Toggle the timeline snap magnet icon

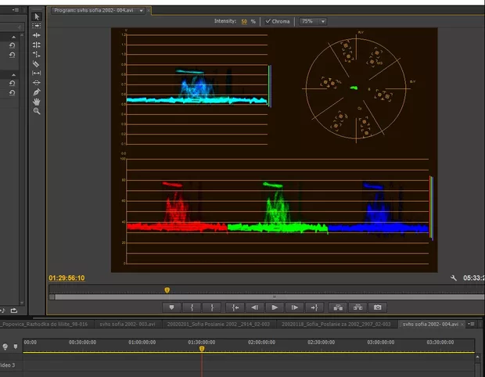pos(5,346)
